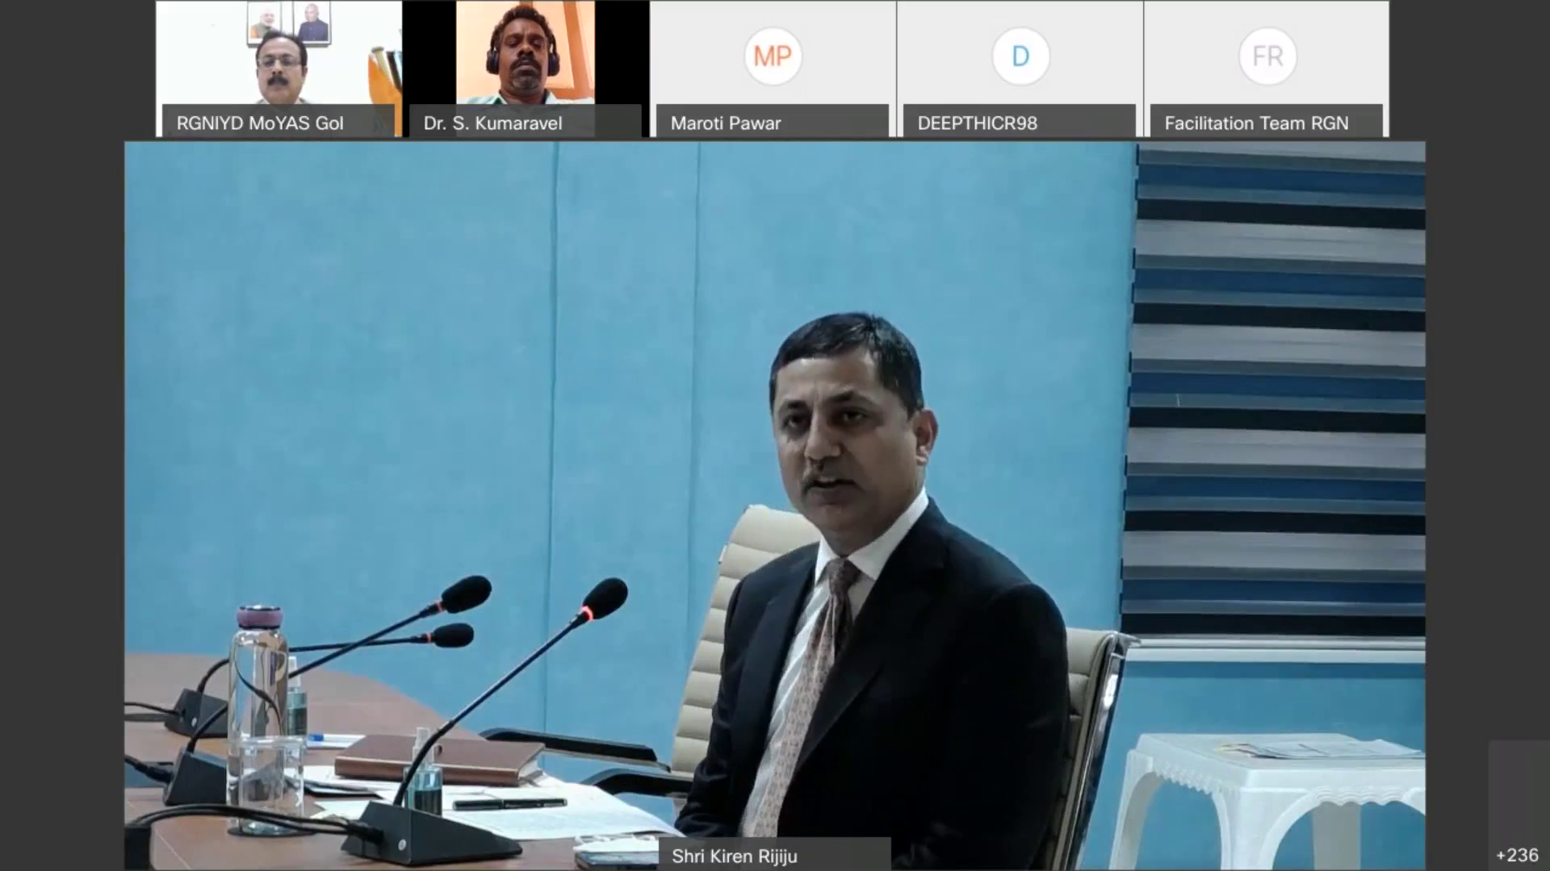This screenshot has height=871, width=1550.
Task: Click the DEEPTHICR98 name label
Action: tap(1020, 123)
